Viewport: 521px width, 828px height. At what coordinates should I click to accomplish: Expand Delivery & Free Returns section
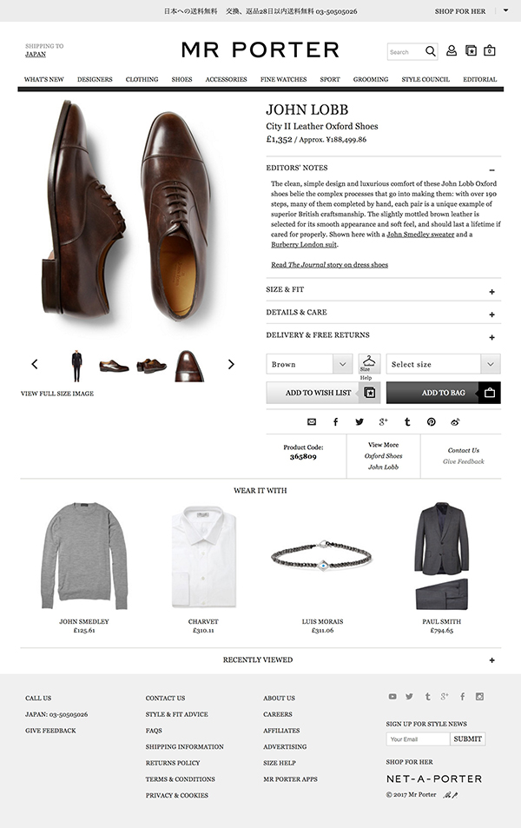(x=491, y=337)
